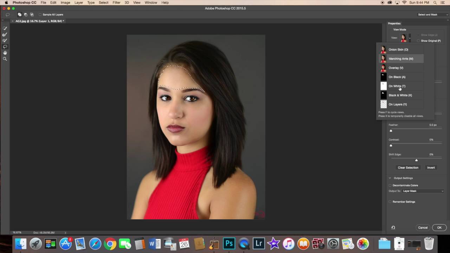Open the Calendar app from the Dock
Screen dimensions: 450x253
(184, 244)
